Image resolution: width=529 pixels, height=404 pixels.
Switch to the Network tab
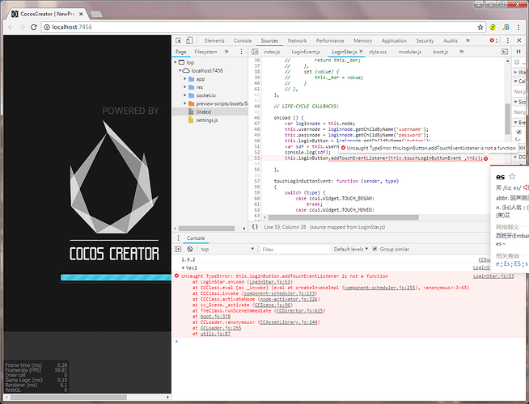point(297,40)
